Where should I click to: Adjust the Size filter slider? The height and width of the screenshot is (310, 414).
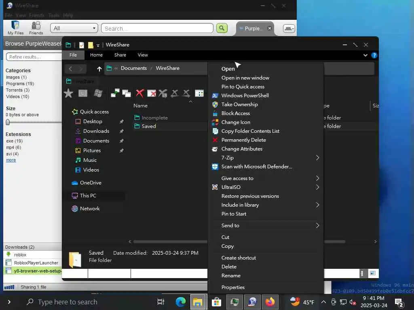(8, 122)
